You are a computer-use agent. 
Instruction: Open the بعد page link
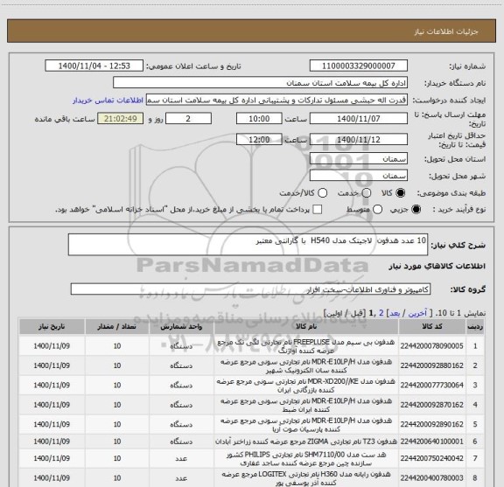[x=395, y=313]
